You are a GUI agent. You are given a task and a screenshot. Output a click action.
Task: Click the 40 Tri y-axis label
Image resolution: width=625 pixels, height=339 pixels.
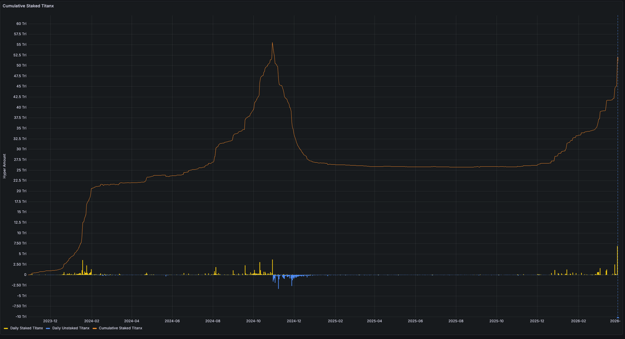pos(21,107)
